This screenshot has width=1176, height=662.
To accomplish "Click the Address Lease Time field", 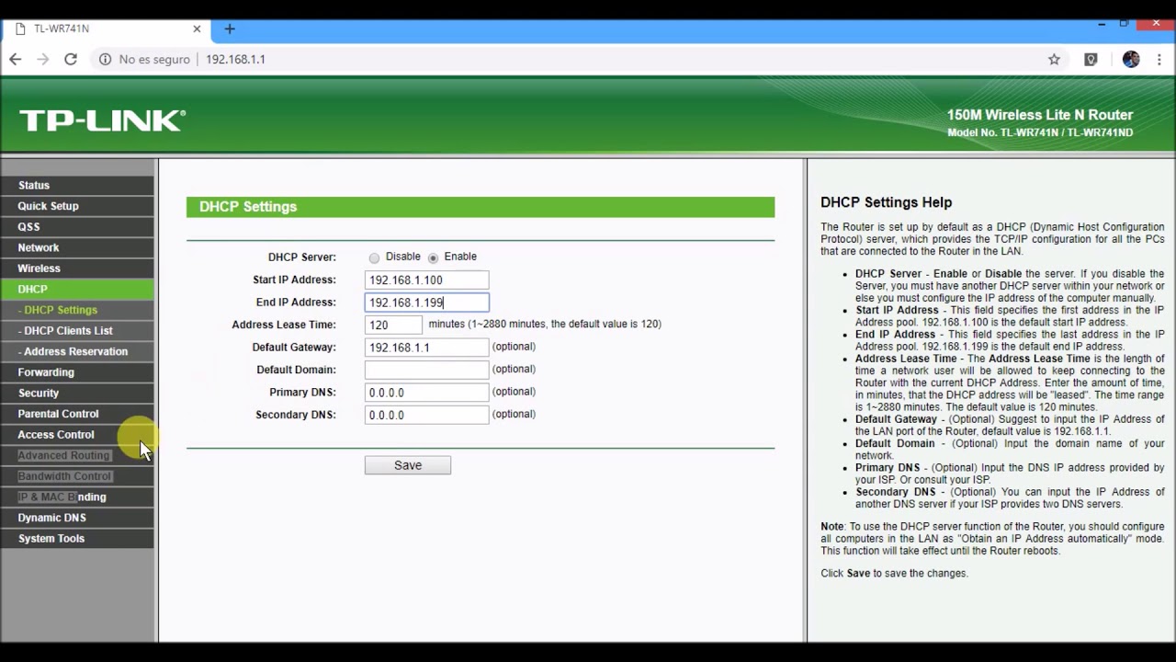I will (x=393, y=325).
